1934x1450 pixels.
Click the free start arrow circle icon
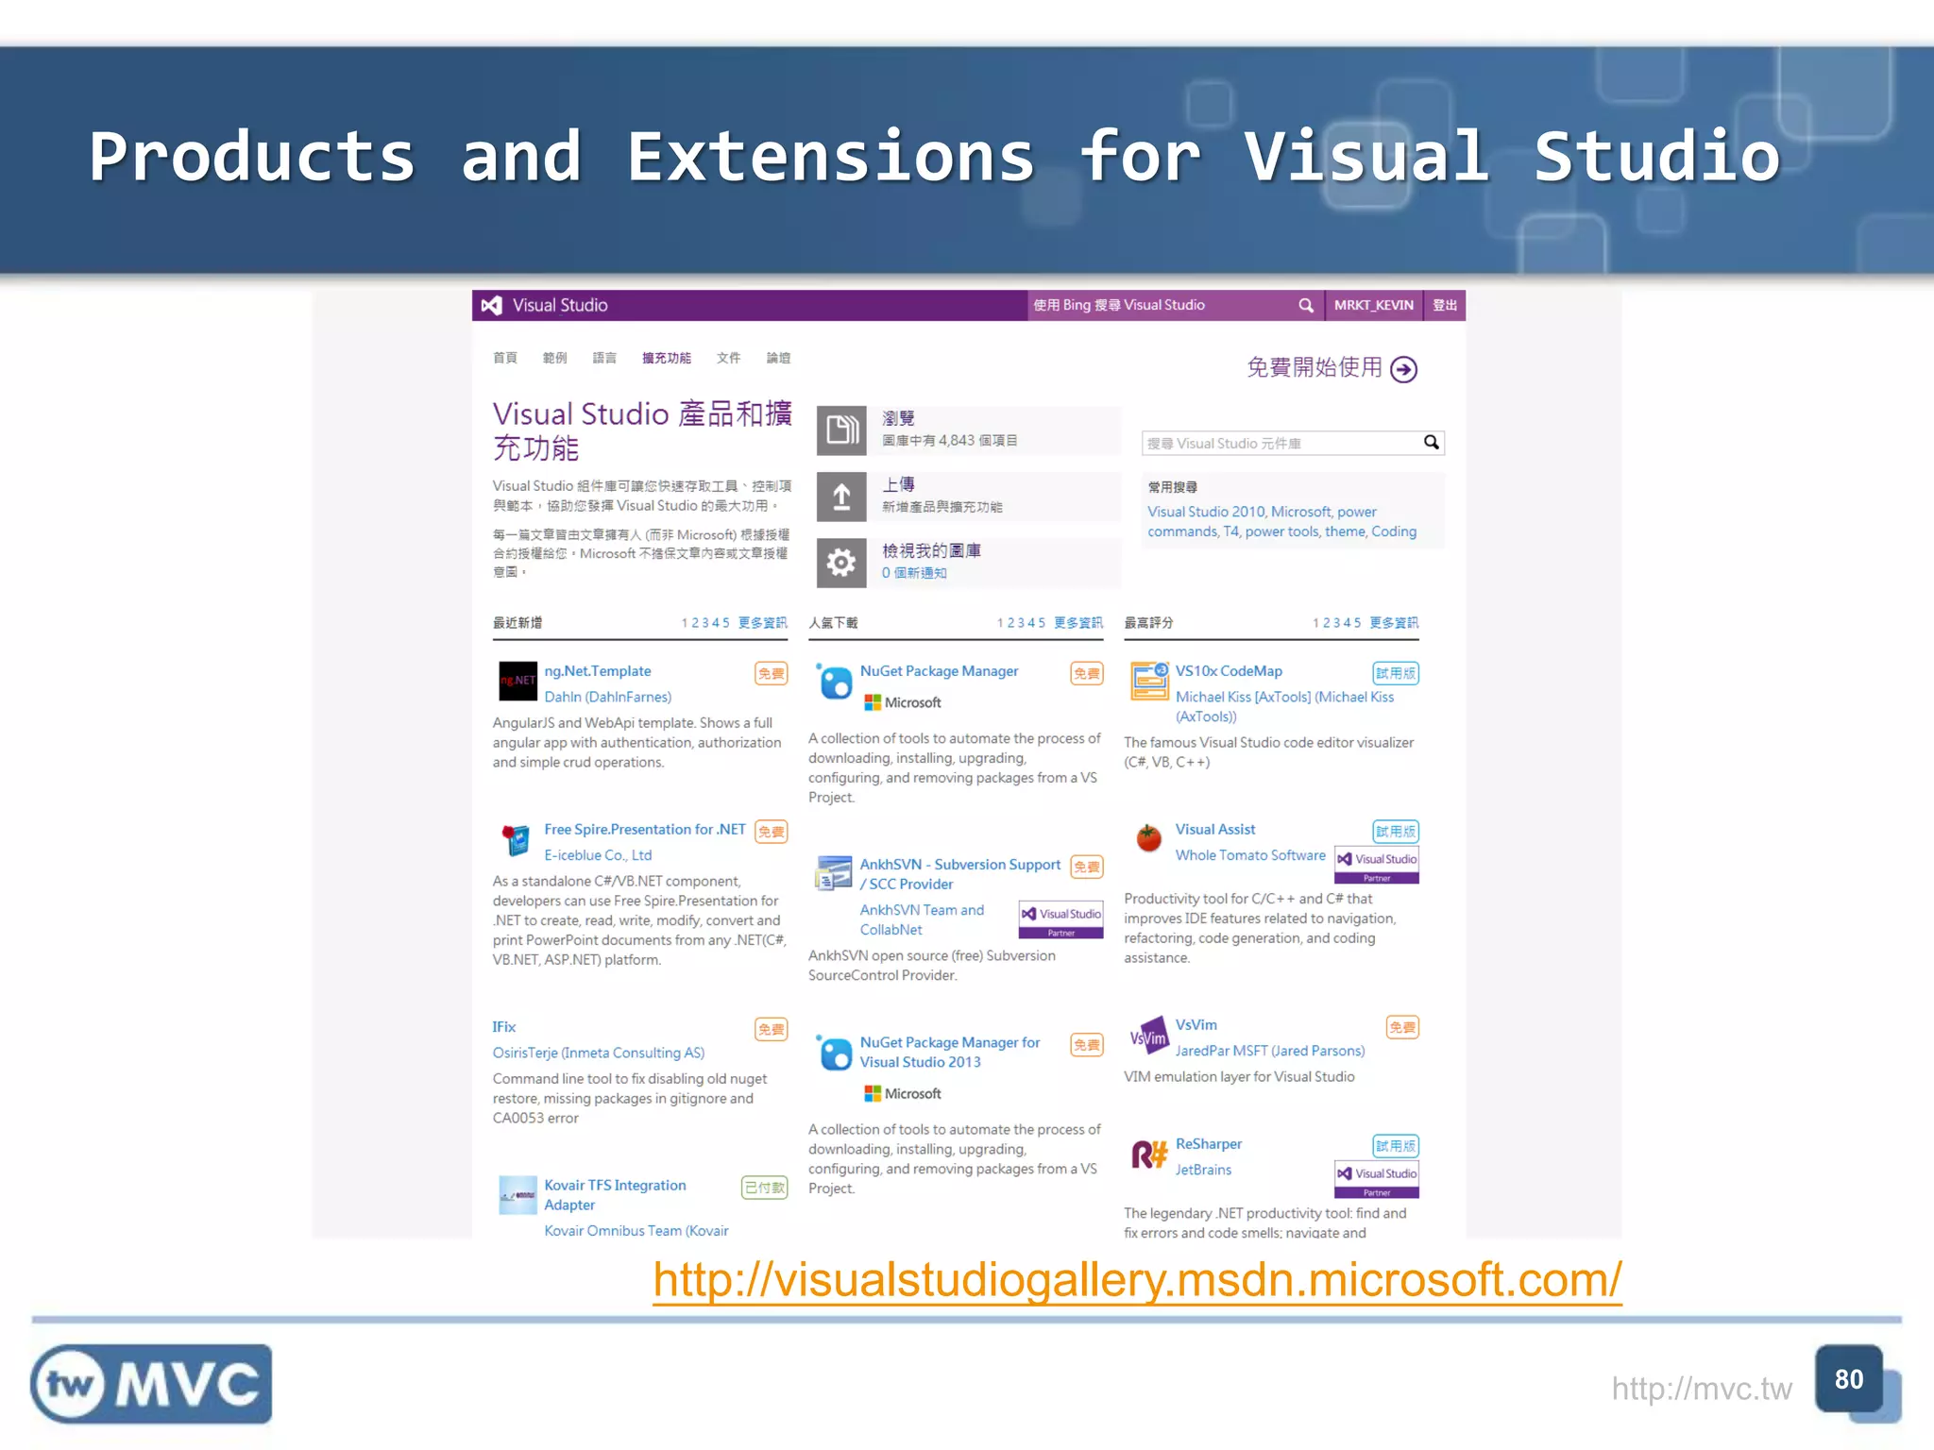point(1404,369)
